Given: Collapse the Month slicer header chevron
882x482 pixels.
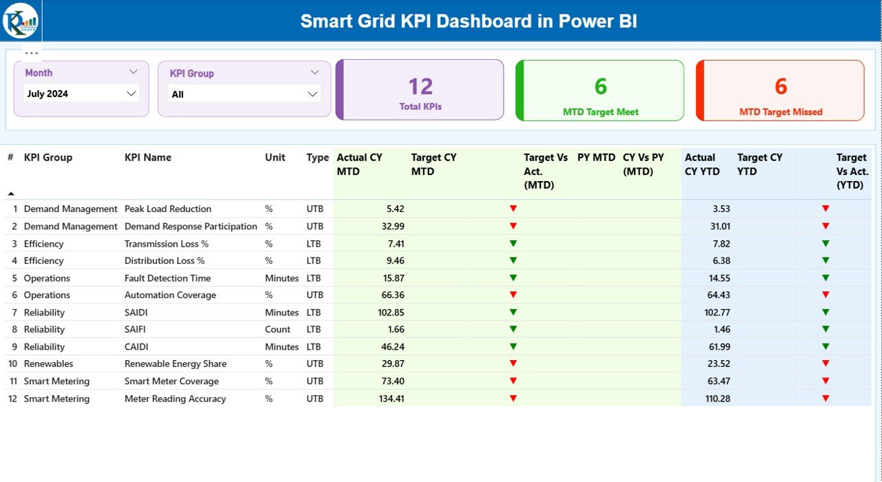Looking at the screenshot, I should pos(135,72).
